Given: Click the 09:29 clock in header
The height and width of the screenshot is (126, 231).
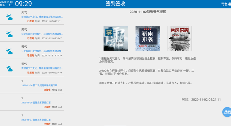Looking at the screenshot, I should pyautogui.click(x=23, y=4).
